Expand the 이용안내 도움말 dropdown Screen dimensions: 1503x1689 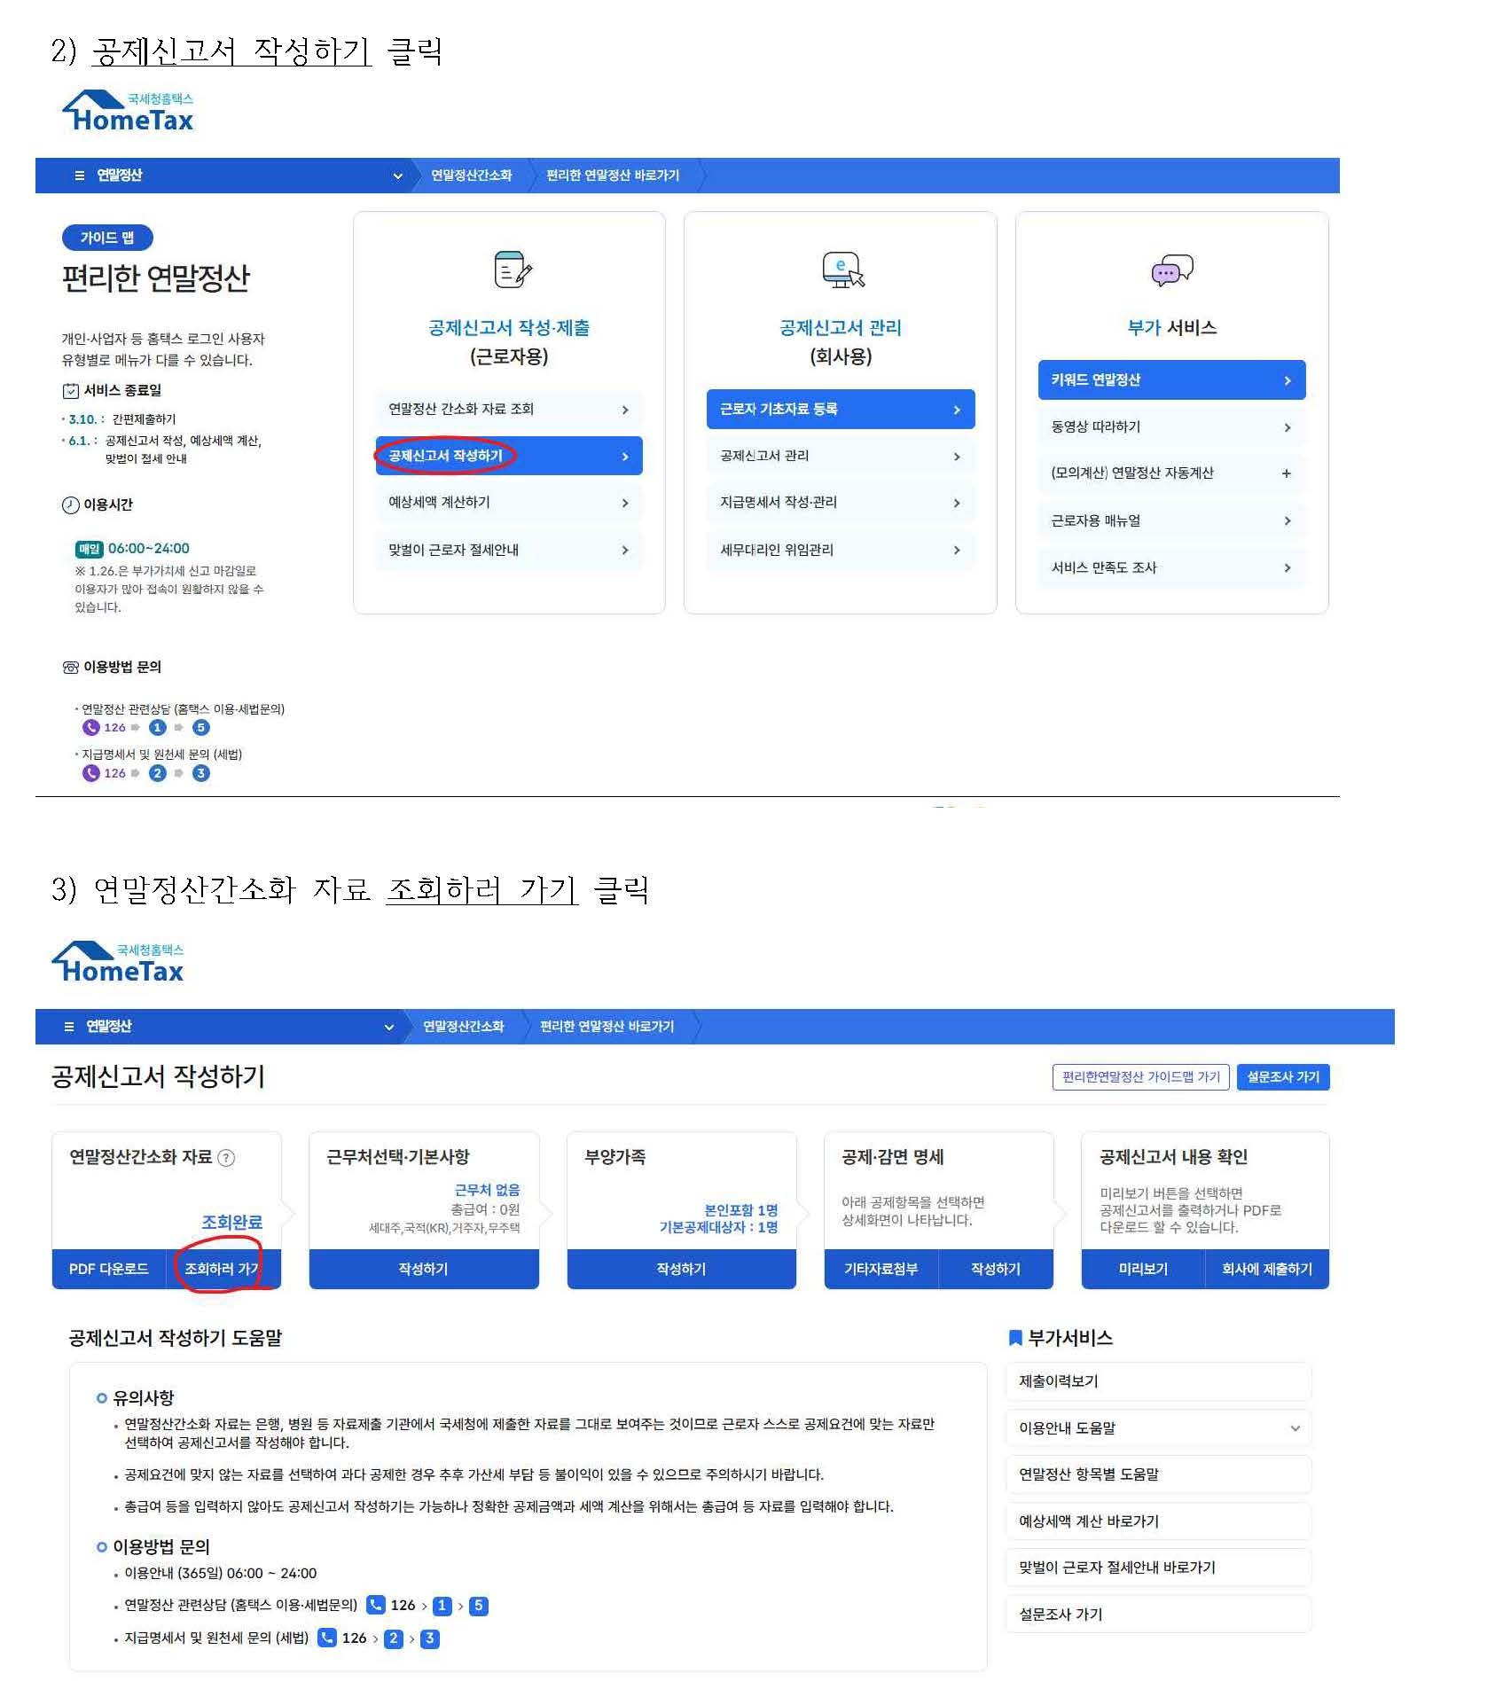(1295, 1428)
